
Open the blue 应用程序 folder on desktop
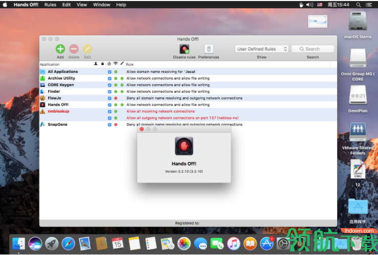358,207
